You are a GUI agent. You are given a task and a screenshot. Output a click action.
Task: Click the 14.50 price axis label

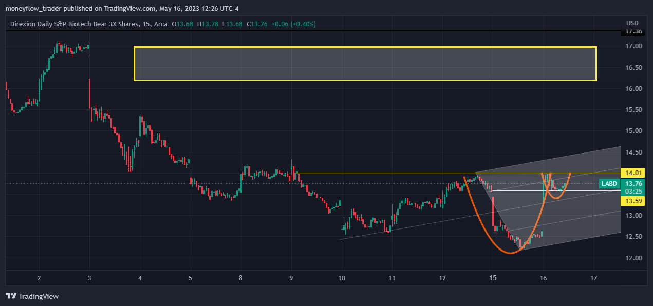[x=635, y=152]
